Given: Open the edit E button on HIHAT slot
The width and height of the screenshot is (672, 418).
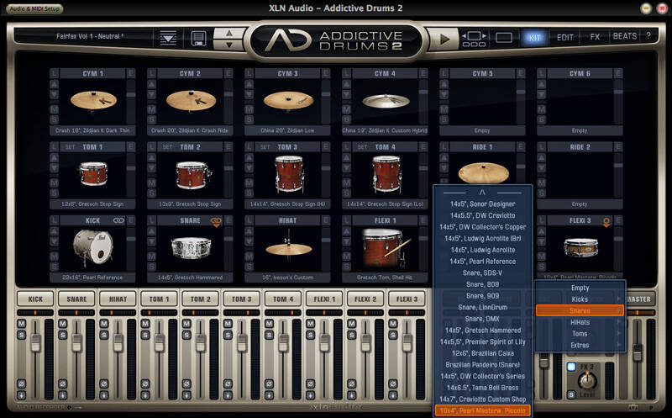Looking at the screenshot, I should pos(326,220).
